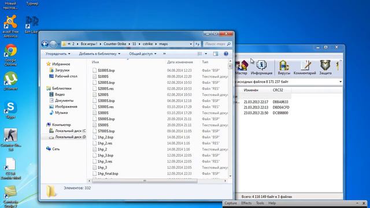Sort files by the Тип column header
The height and width of the screenshot is (208, 370).
tap(205, 62)
